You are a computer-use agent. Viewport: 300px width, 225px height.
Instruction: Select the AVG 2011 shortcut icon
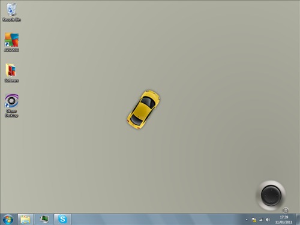pyautogui.click(x=11, y=43)
